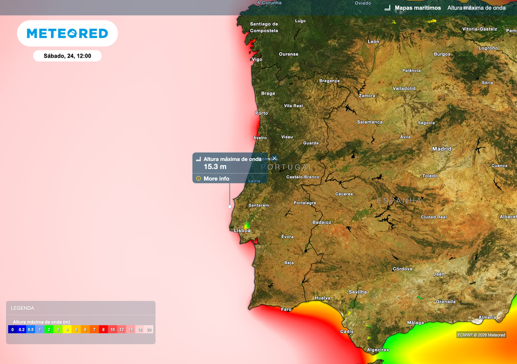Click the yellow info circle next to More info
This screenshot has height=364, width=517.
pyautogui.click(x=198, y=178)
